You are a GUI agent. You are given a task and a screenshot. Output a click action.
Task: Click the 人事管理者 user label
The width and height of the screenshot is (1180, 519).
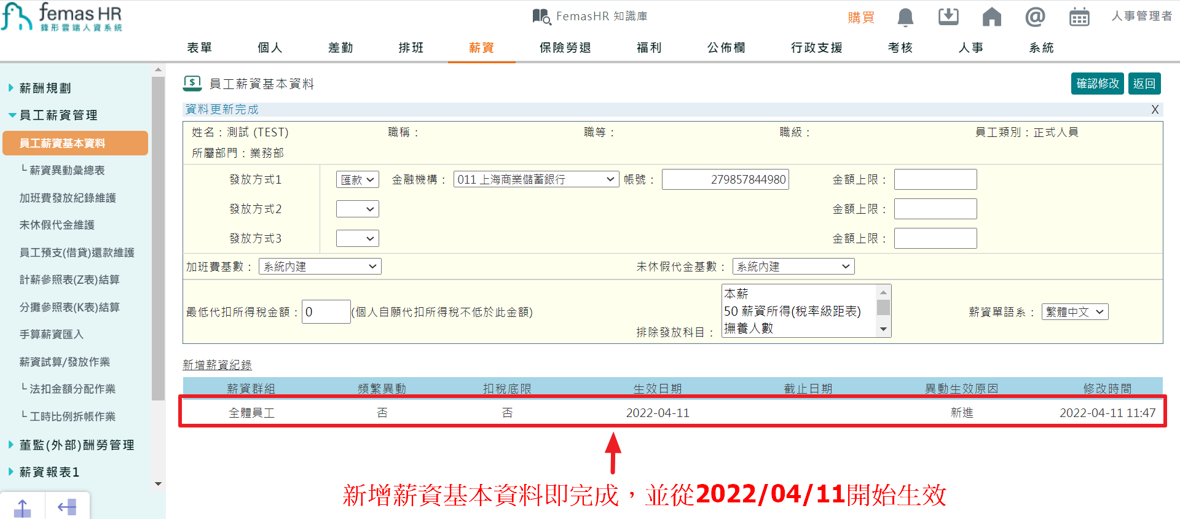(x=1142, y=16)
